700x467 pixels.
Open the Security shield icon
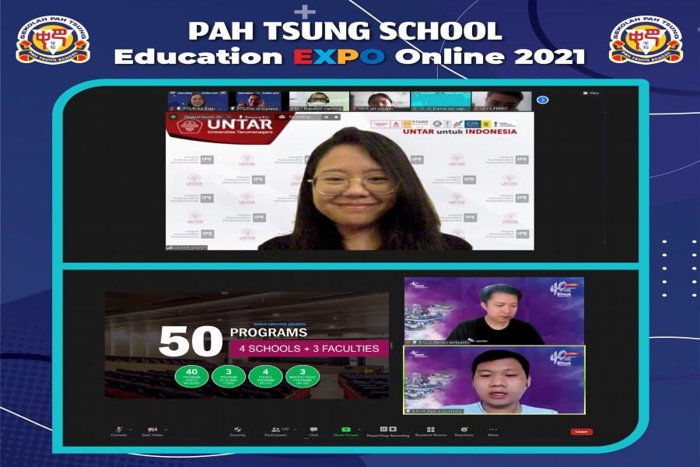click(238, 429)
